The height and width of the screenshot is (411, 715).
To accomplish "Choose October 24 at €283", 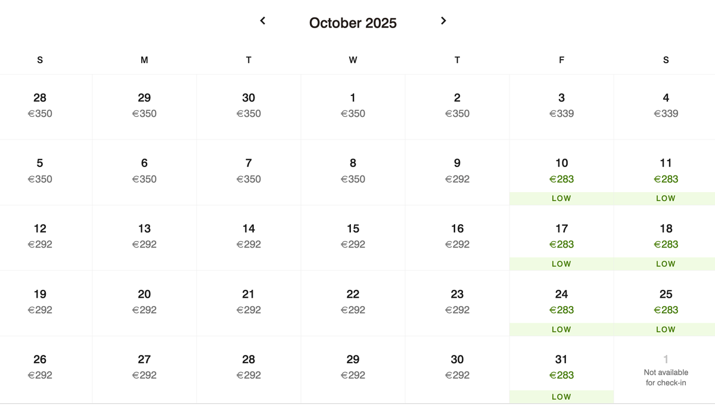I will 561,304.
